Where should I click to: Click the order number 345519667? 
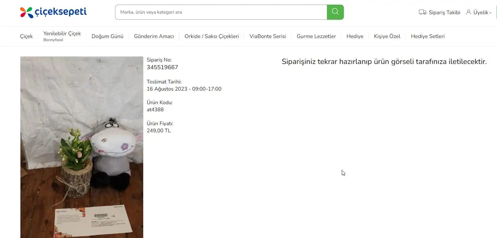pyautogui.click(x=162, y=67)
